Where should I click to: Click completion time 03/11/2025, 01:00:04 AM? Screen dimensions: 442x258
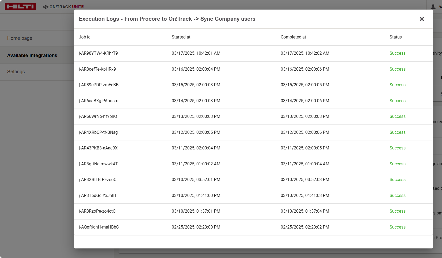pos(305,164)
